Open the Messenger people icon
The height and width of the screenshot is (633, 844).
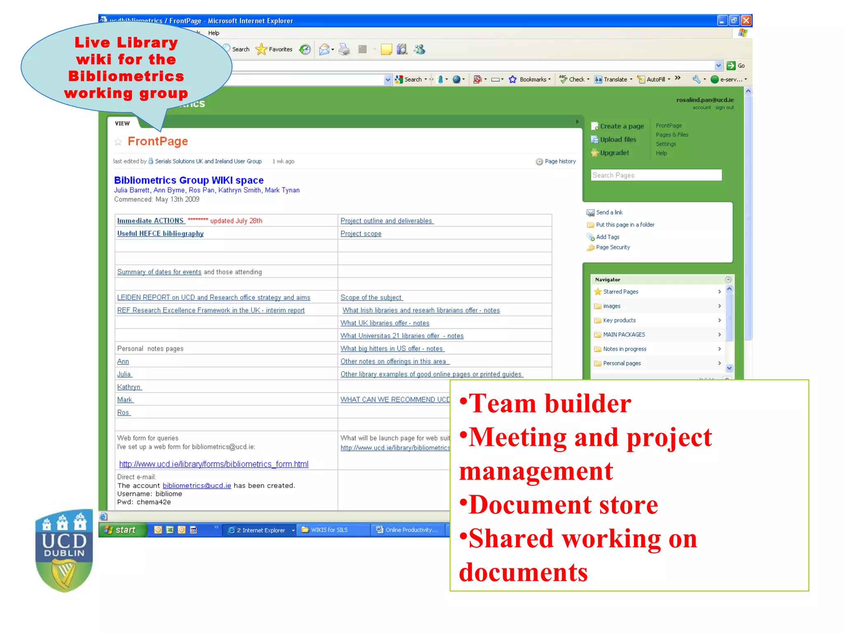pyautogui.click(x=420, y=49)
